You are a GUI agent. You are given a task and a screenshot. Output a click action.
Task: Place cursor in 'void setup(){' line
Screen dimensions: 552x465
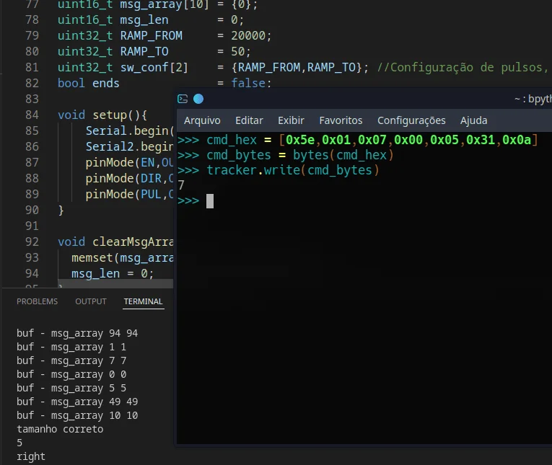(102, 115)
